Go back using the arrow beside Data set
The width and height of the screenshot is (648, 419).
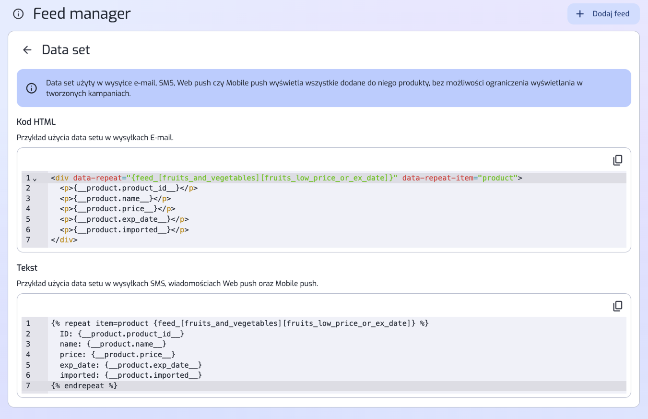(x=27, y=50)
